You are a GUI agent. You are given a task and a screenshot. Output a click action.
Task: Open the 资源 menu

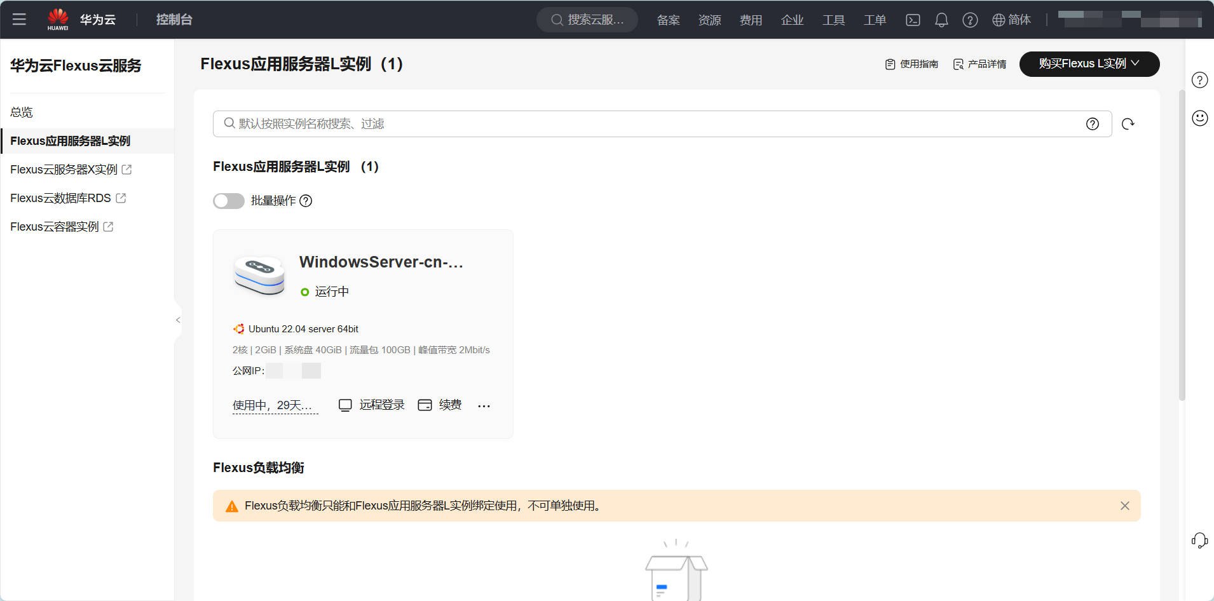pos(709,20)
